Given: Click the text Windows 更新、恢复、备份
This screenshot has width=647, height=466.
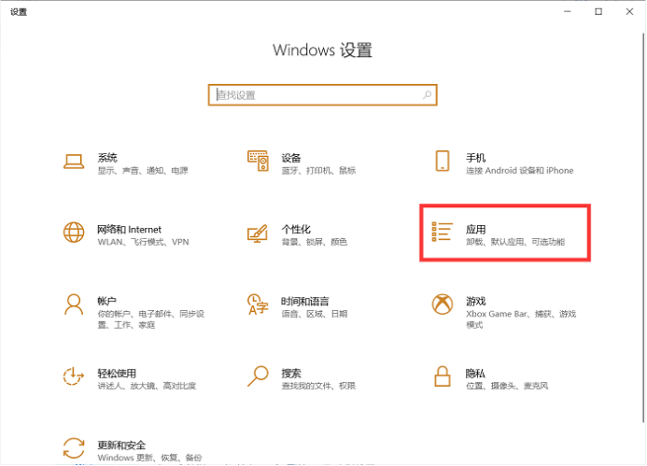Looking at the screenshot, I should (149, 458).
